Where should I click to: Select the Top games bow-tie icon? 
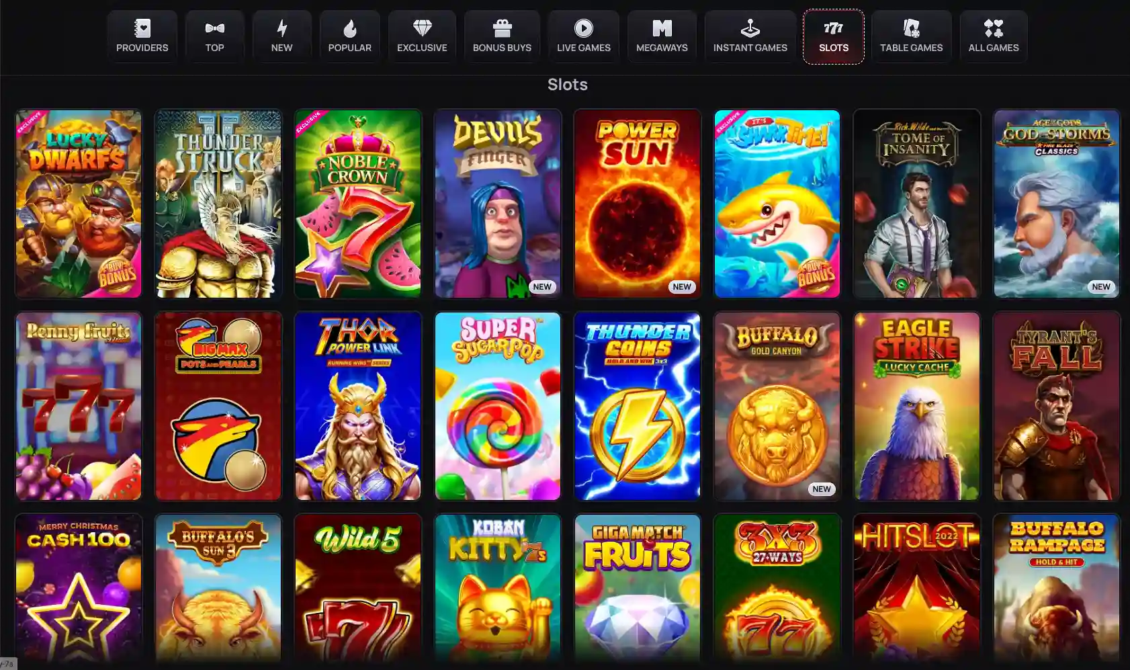[x=215, y=28]
